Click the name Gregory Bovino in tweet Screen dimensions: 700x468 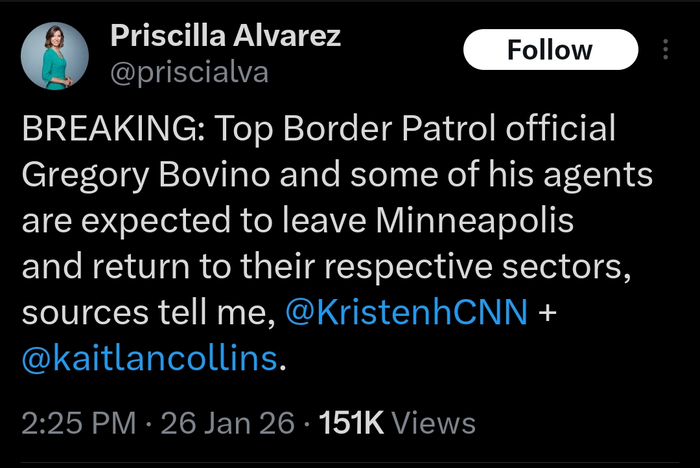click(x=146, y=175)
